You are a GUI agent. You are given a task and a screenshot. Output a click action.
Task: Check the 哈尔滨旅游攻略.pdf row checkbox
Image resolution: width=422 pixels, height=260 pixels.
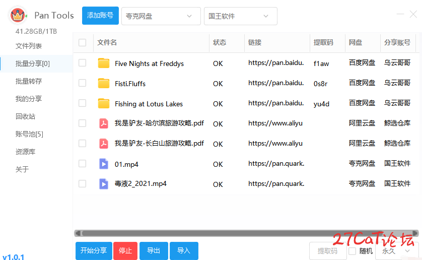pyautogui.click(x=83, y=123)
